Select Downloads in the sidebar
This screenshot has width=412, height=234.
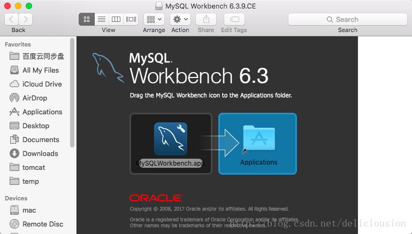tap(40, 153)
